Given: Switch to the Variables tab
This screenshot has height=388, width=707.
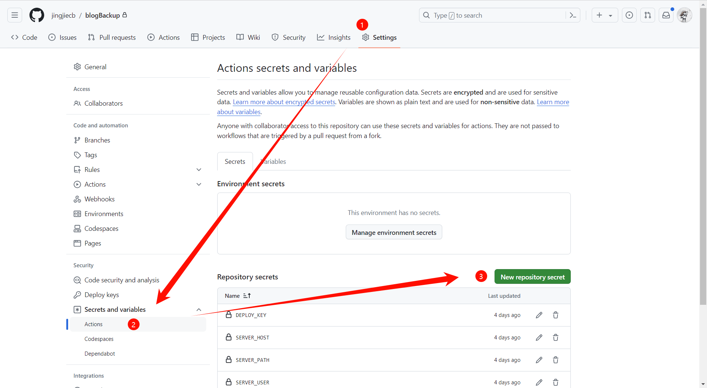Looking at the screenshot, I should click(x=273, y=161).
